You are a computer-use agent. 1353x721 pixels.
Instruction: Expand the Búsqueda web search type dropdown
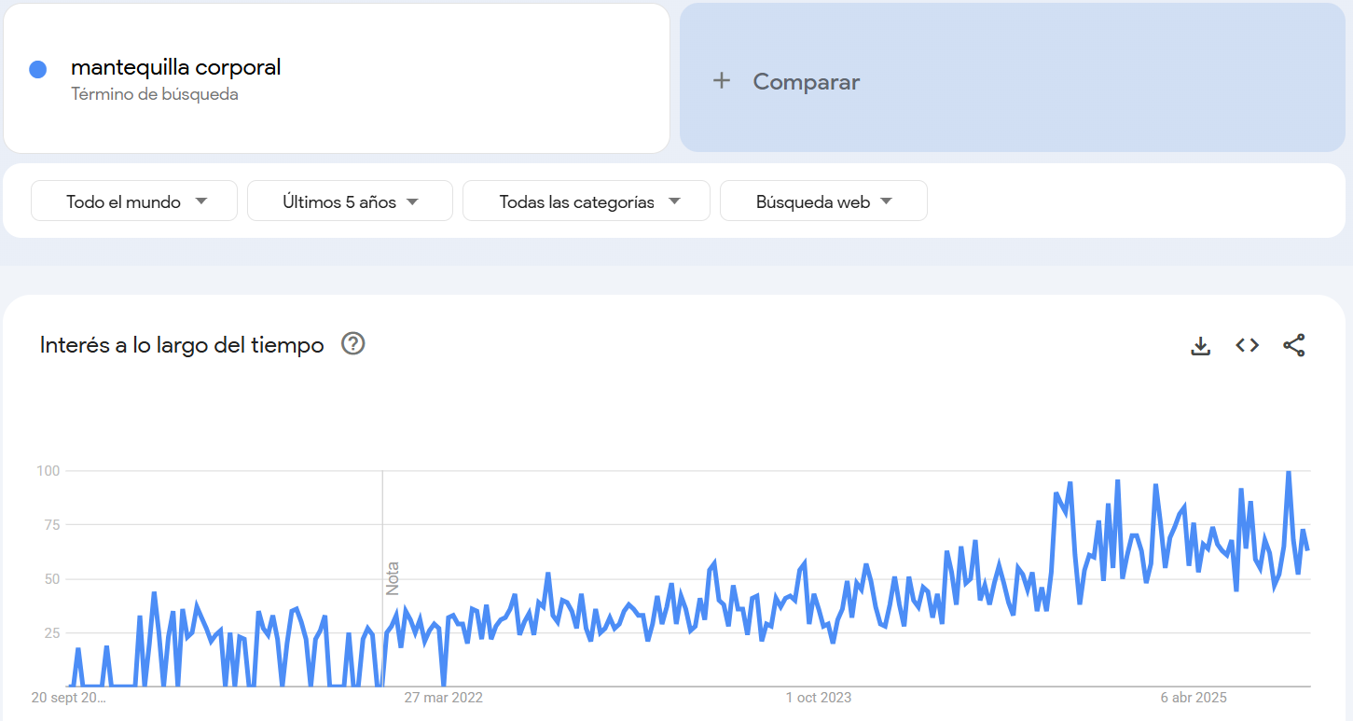pos(823,201)
